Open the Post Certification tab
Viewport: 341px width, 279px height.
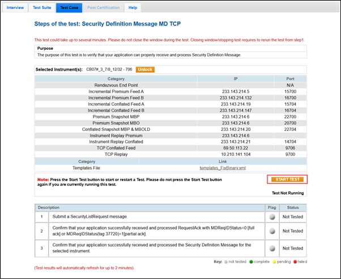pos(104,7)
